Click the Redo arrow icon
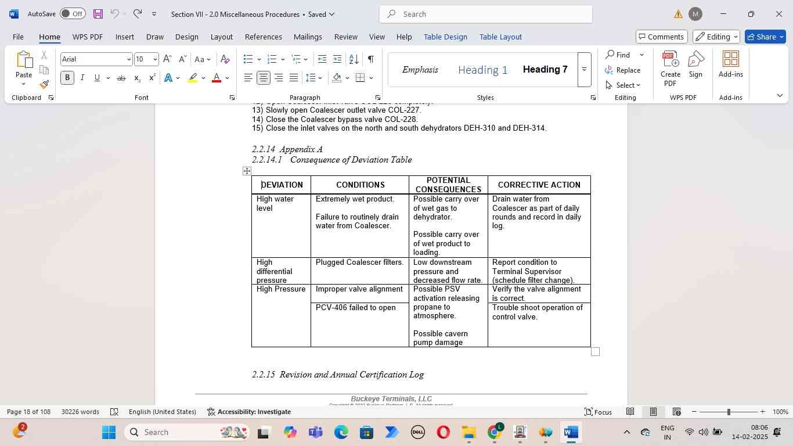Screen dimensions: 793x446 [x=138, y=14]
